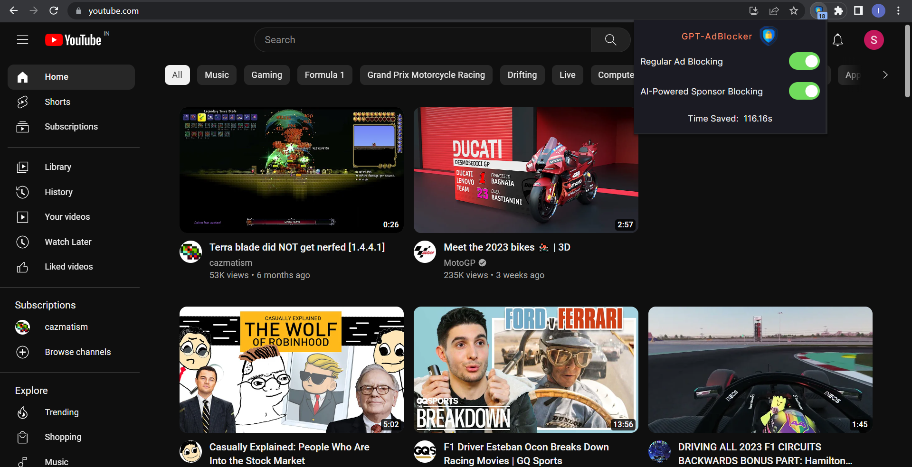This screenshot has height=467, width=912.
Task: Open 'DRIVING ALL 2023 F1 CIRCUITS' title
Action: pos(765,454)
